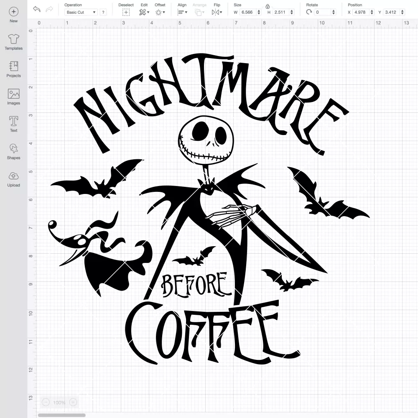418x418 pixels.
Task: Open the Edit tool menu
Action: tap(144, 12)
